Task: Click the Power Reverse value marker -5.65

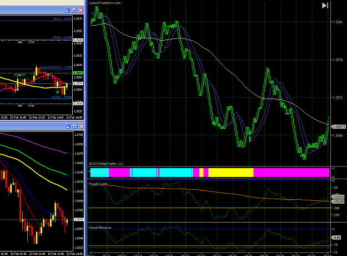Action: point(336,238)
